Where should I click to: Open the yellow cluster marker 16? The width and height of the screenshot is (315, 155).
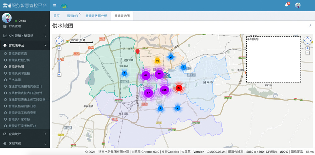157,61
